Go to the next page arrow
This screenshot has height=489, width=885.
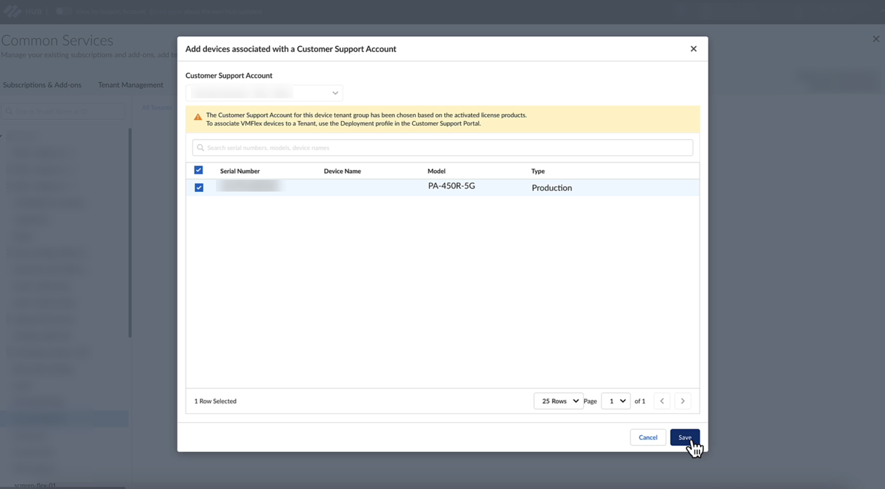click(x=682, y=401)
